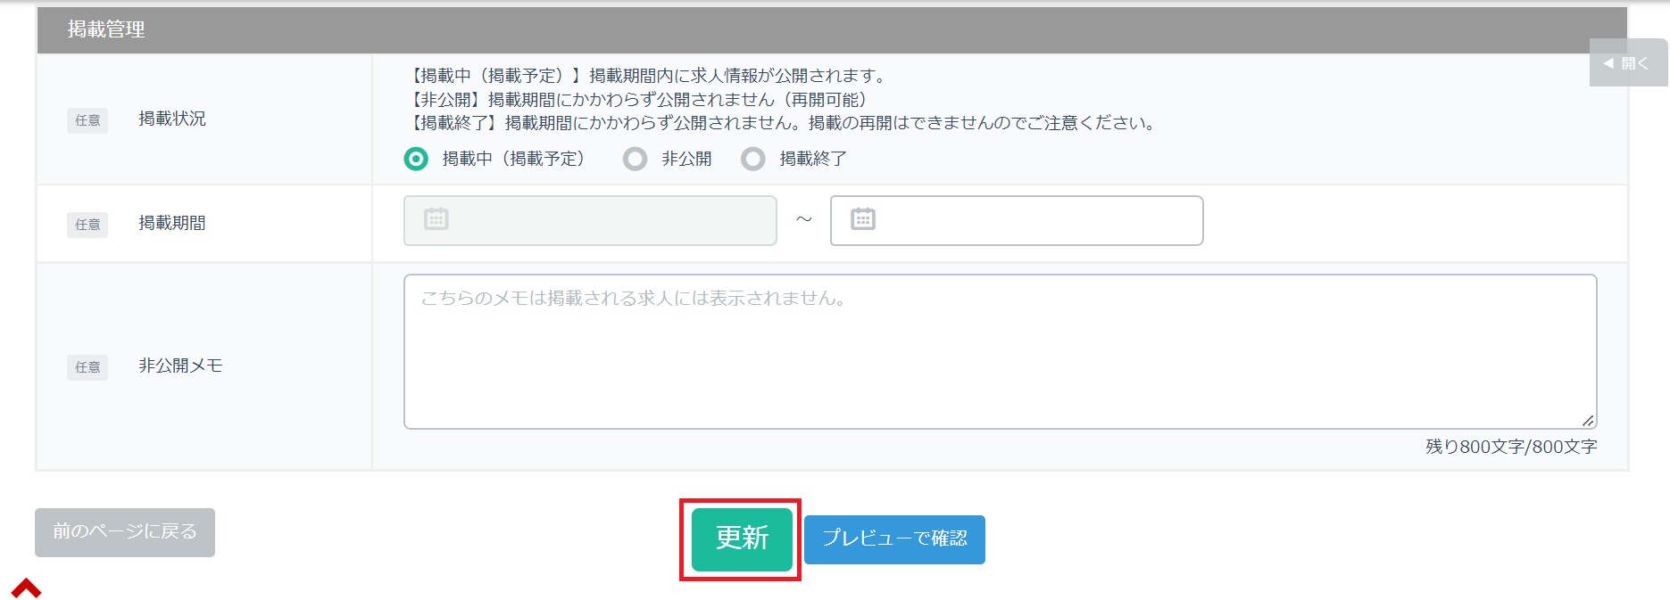Open the start date calendar icon
This screenshot has width=1670, height=600.
pos(436,219)
